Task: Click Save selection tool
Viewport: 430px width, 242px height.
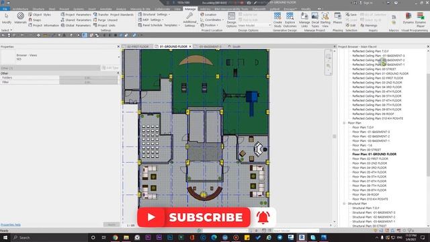Action: [351, 15]
